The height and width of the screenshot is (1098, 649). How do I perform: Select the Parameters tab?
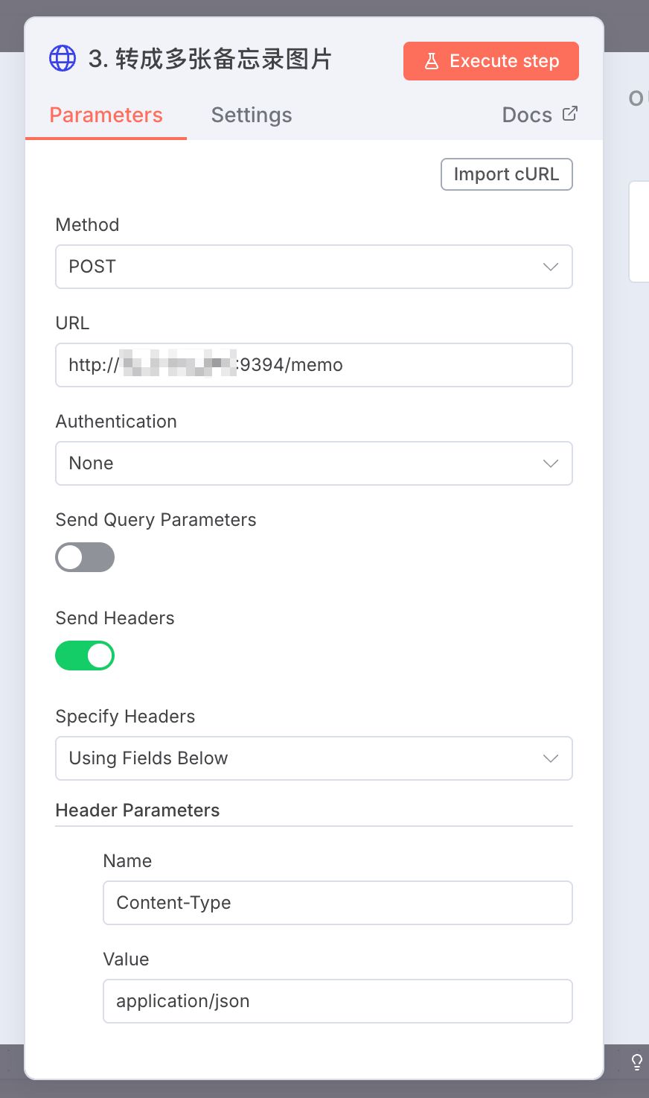[106, 115]
